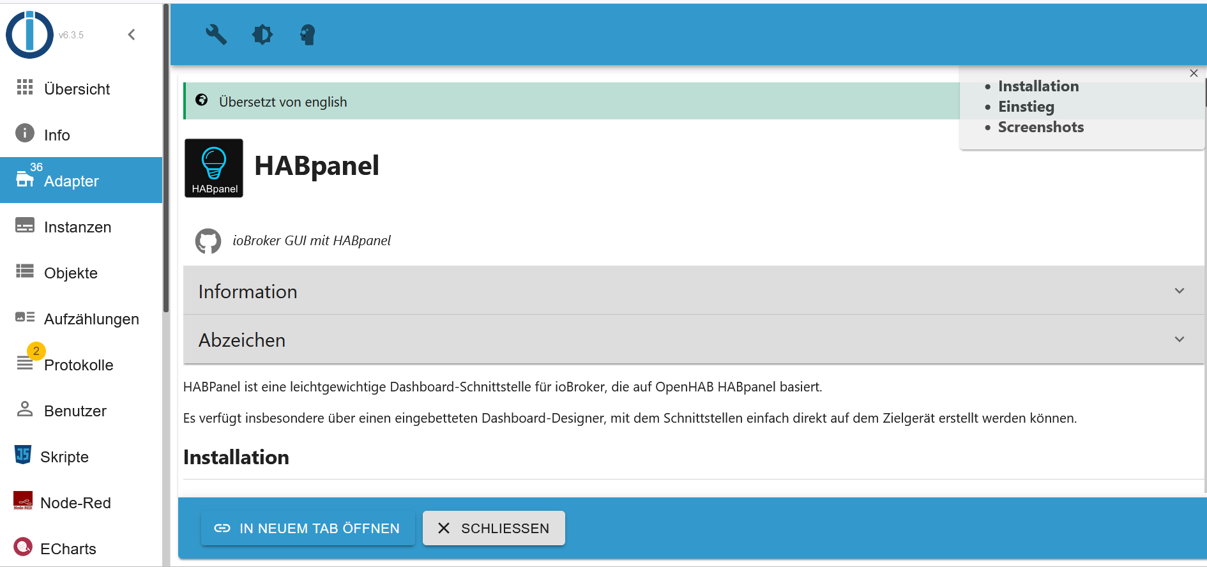This screenshot has width=1207, height=567.
Task: Click the In neuem Tab öffnen button
Action: (x=308, y=528)
